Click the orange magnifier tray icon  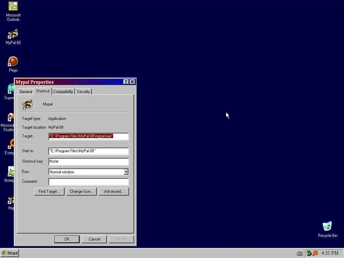pos(315,253)
